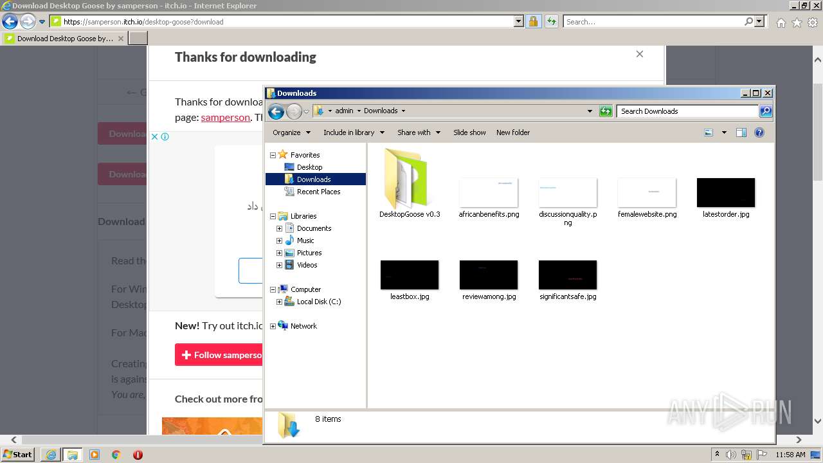Click New folder in toolbar
The width and height of the screenshot is (823, 463).
(x=513, y=132)
